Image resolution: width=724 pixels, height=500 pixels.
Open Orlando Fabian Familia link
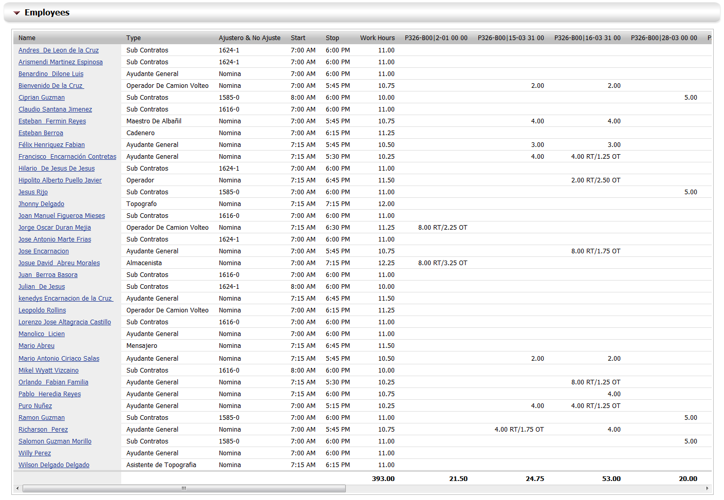coord(53,382)
